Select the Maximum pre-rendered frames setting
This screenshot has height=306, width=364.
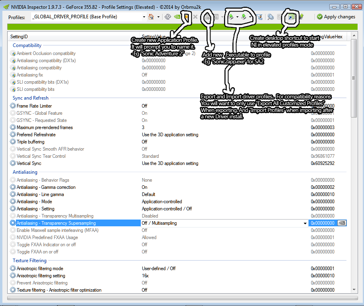[x=45, y=127]
